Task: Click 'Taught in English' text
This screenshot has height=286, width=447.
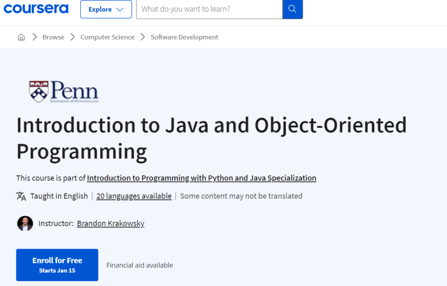Action: pyautogui.click(x=59, y=196)
